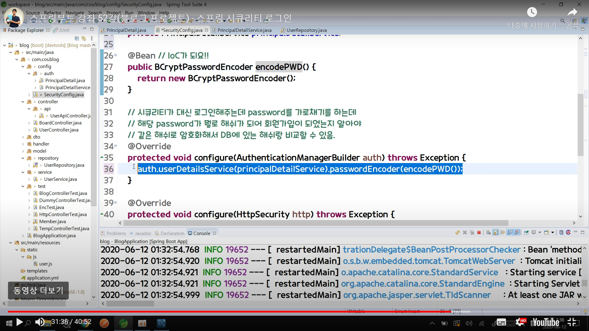Exit fullscreen in video player
The width and height of the screenshot is (589, 331).
click(x=572, y=322)
